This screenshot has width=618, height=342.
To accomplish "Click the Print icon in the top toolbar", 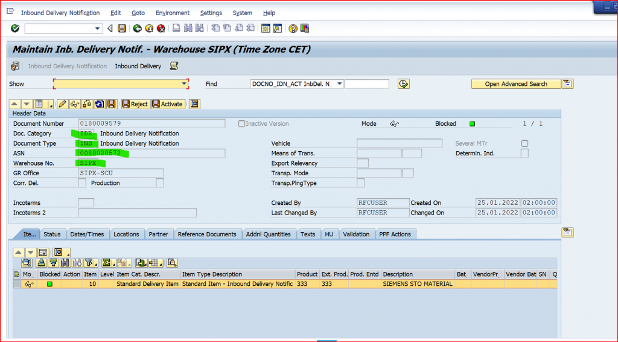I will (x=176, y=28).
